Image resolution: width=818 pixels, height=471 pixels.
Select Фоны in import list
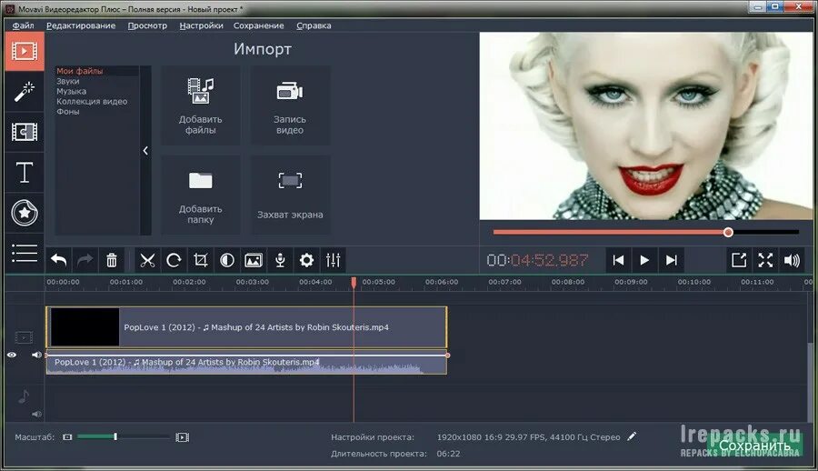(x=68, y=111)
